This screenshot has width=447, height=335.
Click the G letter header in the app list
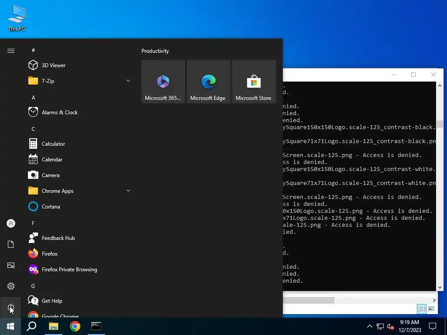coord(33,286)
